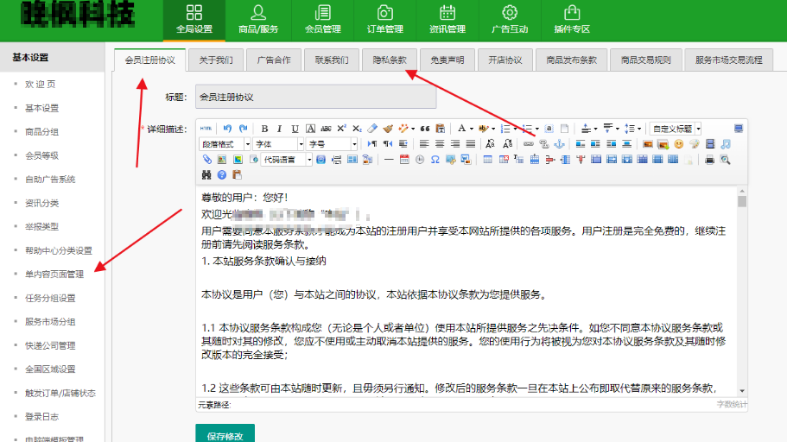The image size is (787, 442).
Task: Open the 会员管理 top menu
Action: (x=323, y=20)
